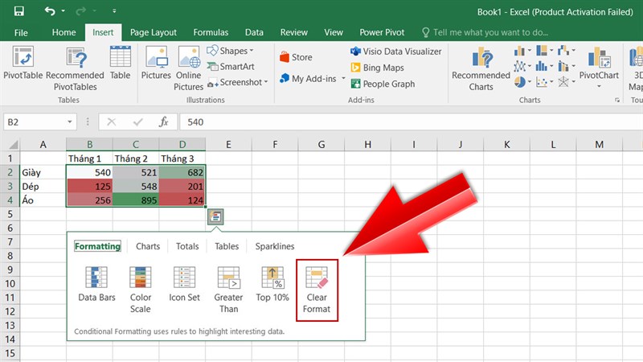
Task: Click the Select All corner triangle
Action: [14, 144]
